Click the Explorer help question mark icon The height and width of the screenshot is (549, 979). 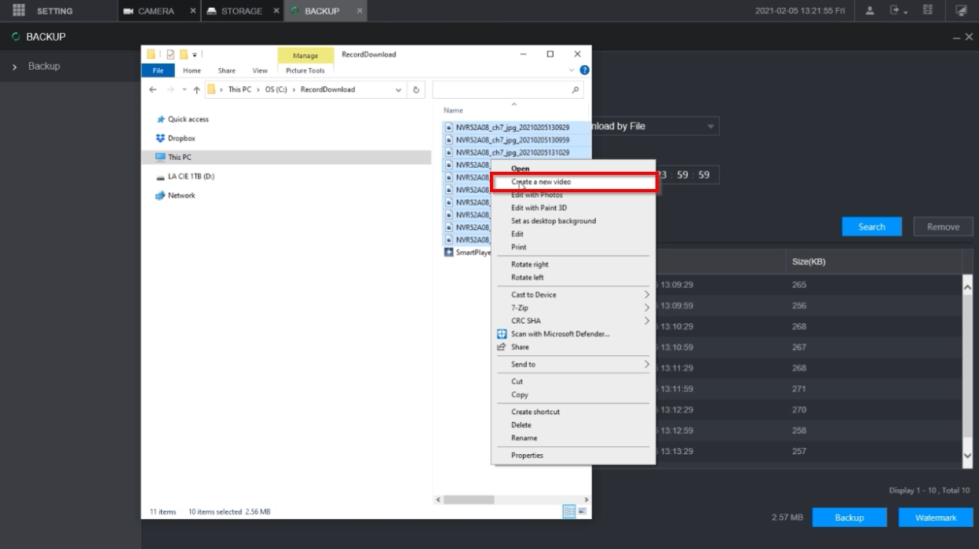[x=584, y=71]
